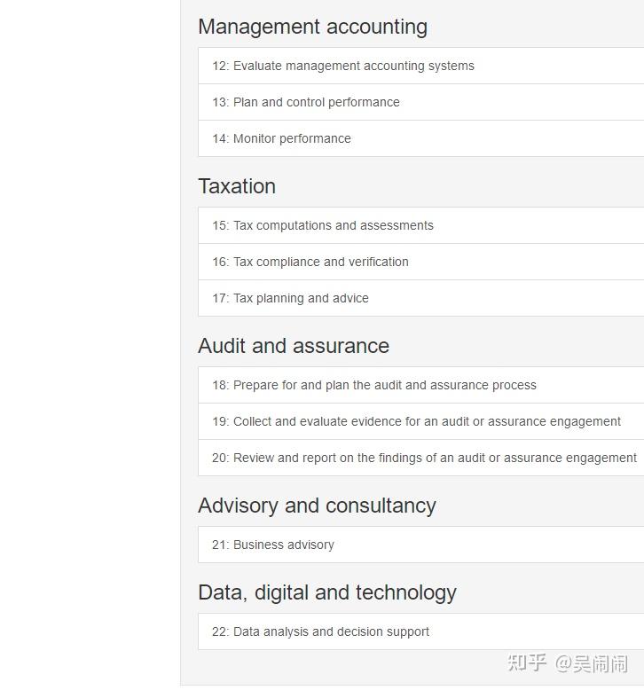Screen dimensions: 644x690
Task: Open 14: Monitor performance row
Action: pos(282,138)
